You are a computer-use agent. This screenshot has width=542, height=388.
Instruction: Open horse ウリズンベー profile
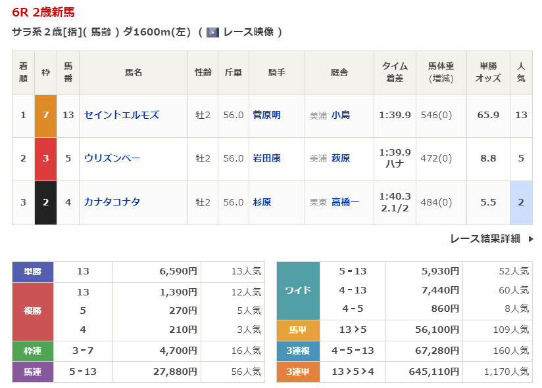[x=112, y=158]
